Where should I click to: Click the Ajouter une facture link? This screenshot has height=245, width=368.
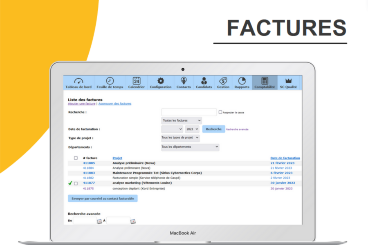coord(81,104)
